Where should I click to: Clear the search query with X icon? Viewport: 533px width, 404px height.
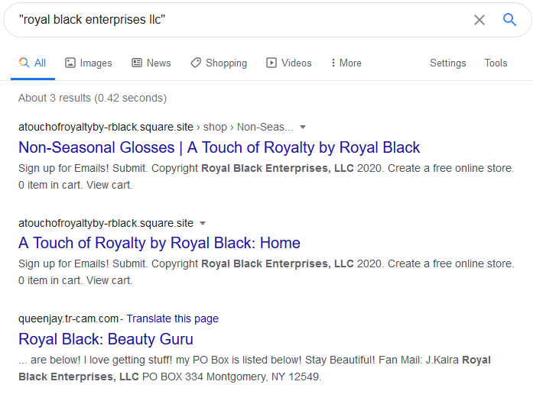(x=479, y=20)
